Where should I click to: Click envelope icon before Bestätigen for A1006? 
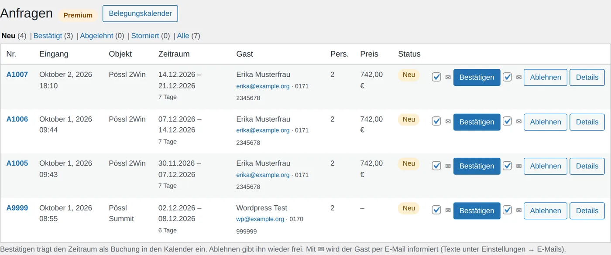448,122
